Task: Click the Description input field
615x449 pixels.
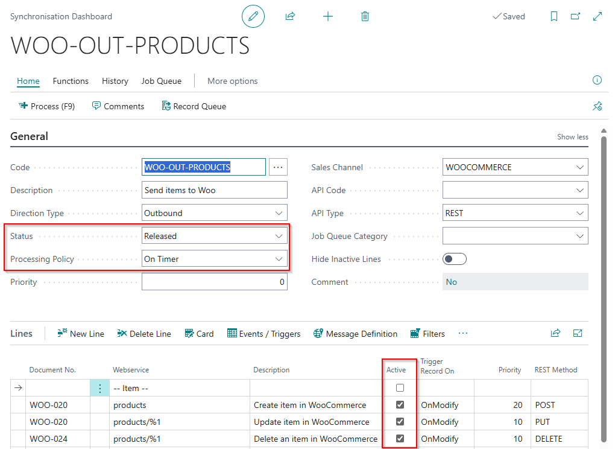Action: pyautogui.click(x=215, y=190)
